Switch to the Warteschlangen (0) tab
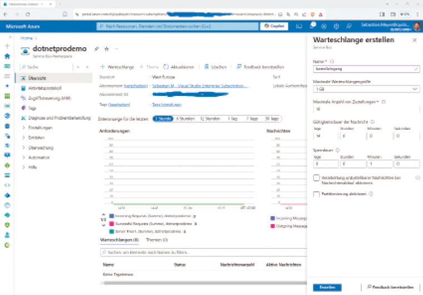This screenshot has width=423, height=295. click(120, 240)
